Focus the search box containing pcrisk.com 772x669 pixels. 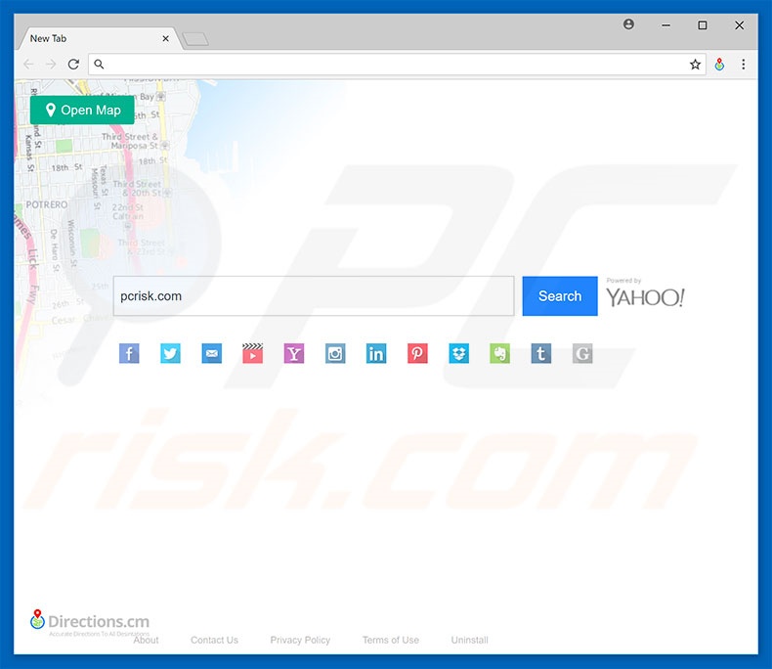coord(314,296)
